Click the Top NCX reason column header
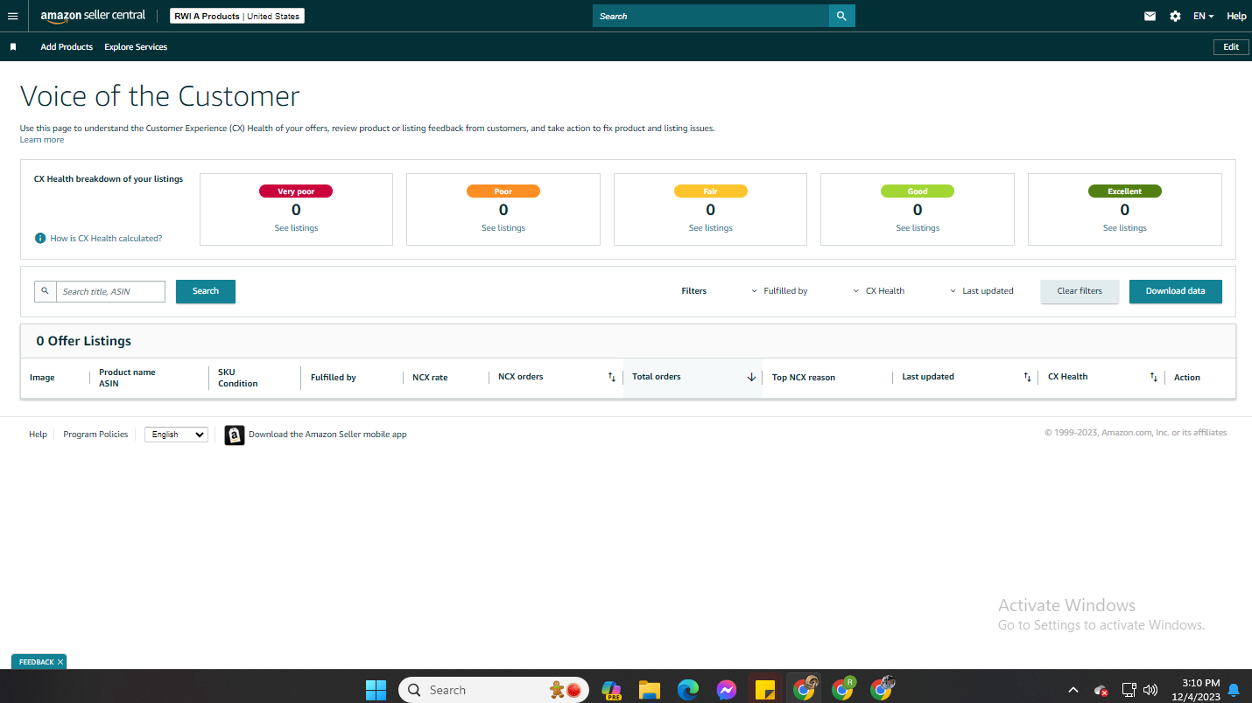Viewport: 1252px width, 703px height. point(804,378)
